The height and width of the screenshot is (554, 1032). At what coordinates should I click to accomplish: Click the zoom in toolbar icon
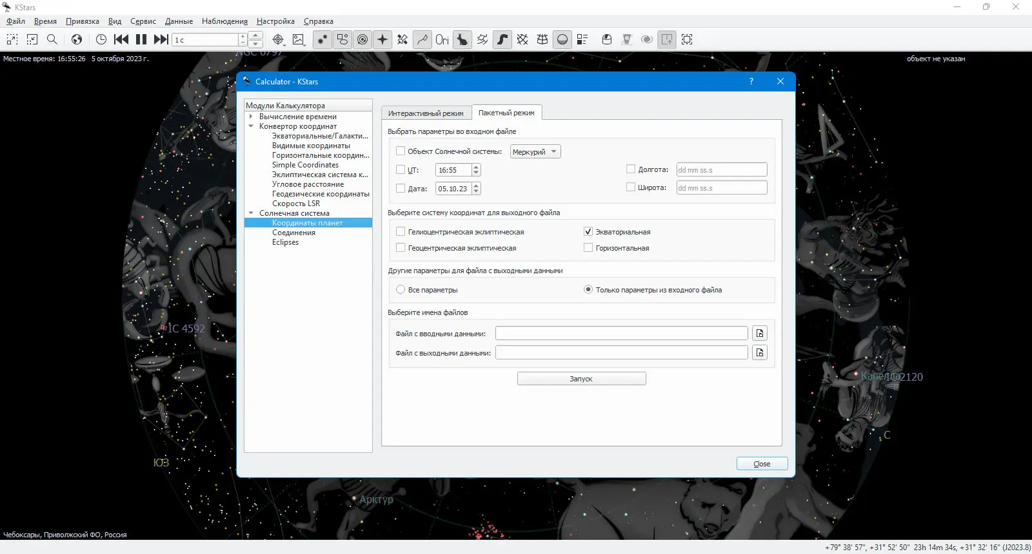click(12, 39)
